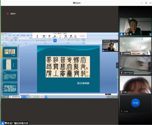
Task: Collapse the participant video sidebar arrow
Action: (x=117, y=65)
